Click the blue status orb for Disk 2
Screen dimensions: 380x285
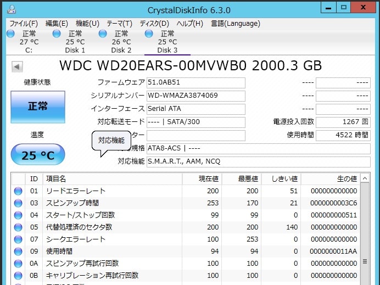pyautogui.click(x=103, y=33)
